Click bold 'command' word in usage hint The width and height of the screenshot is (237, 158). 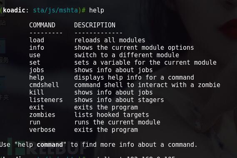(50, 145)
